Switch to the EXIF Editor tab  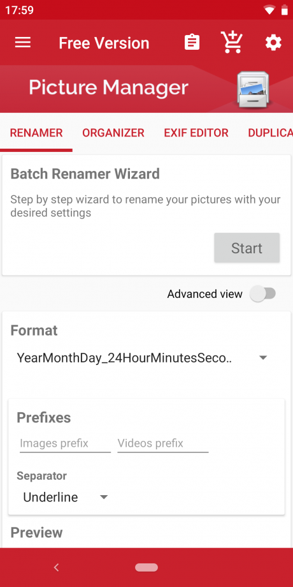(196, 133)
